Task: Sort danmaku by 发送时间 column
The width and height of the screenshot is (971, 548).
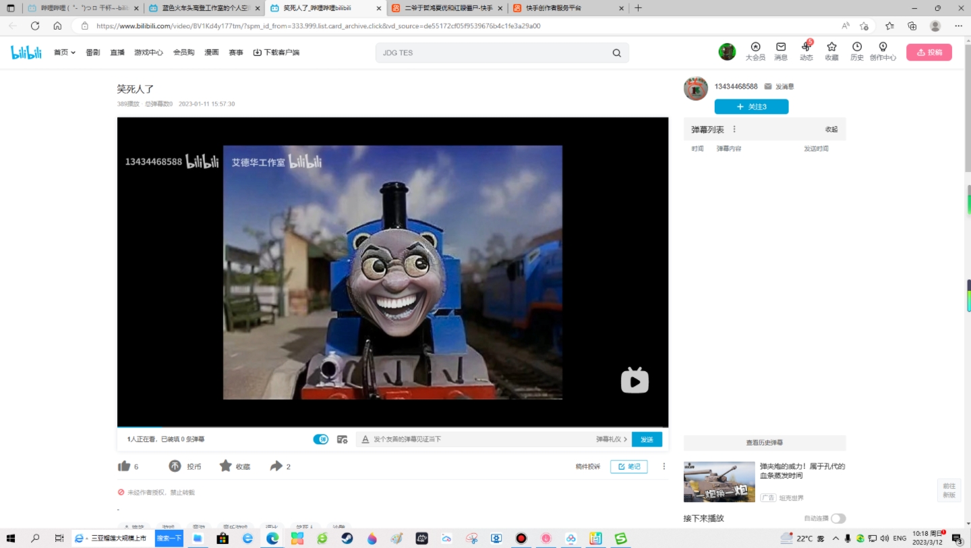Action: 816,148
